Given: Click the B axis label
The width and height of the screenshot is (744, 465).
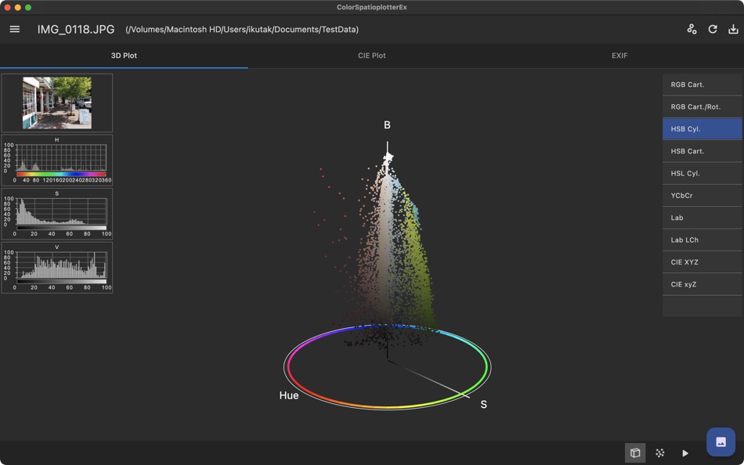Looking at the screenshot, I should click(x=387, y=124).
